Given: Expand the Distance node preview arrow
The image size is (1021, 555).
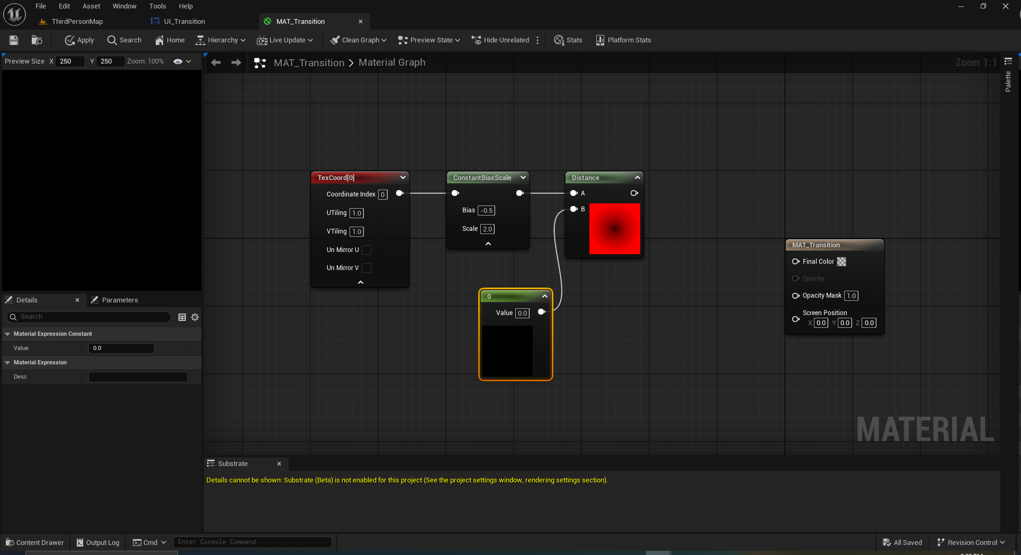Looking at the screenshot, I should (638, 178).
